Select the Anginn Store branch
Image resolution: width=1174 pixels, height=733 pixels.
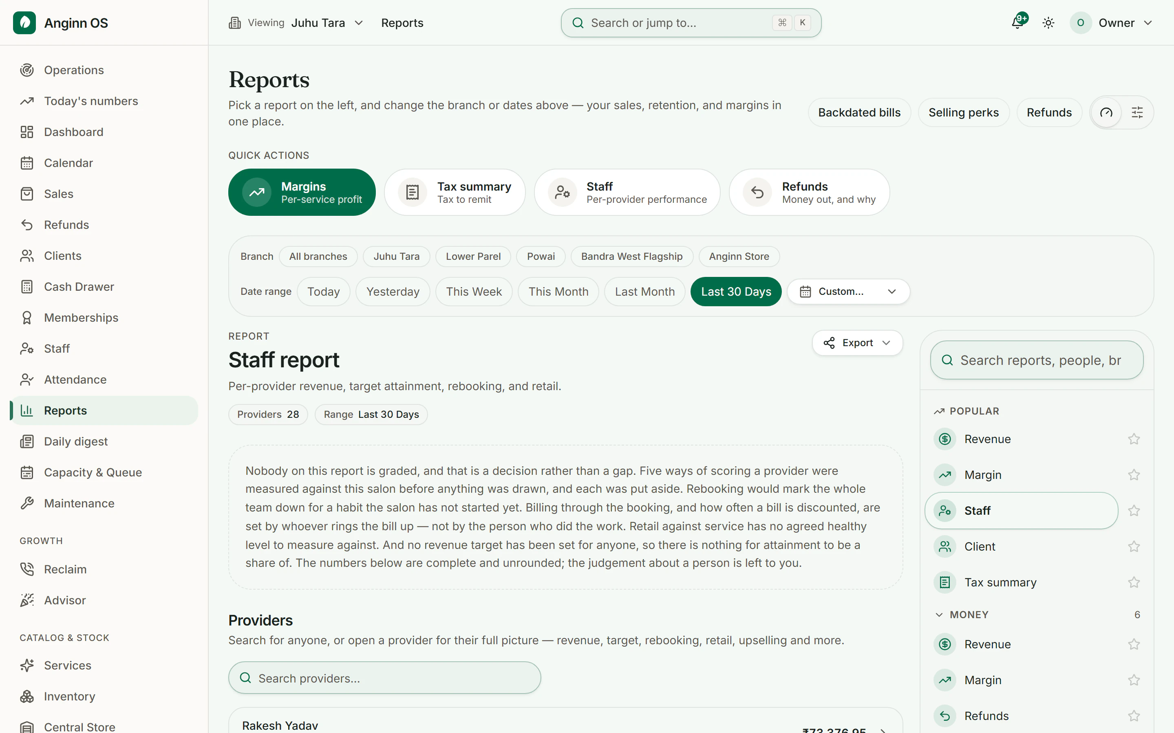click(739, 257)
